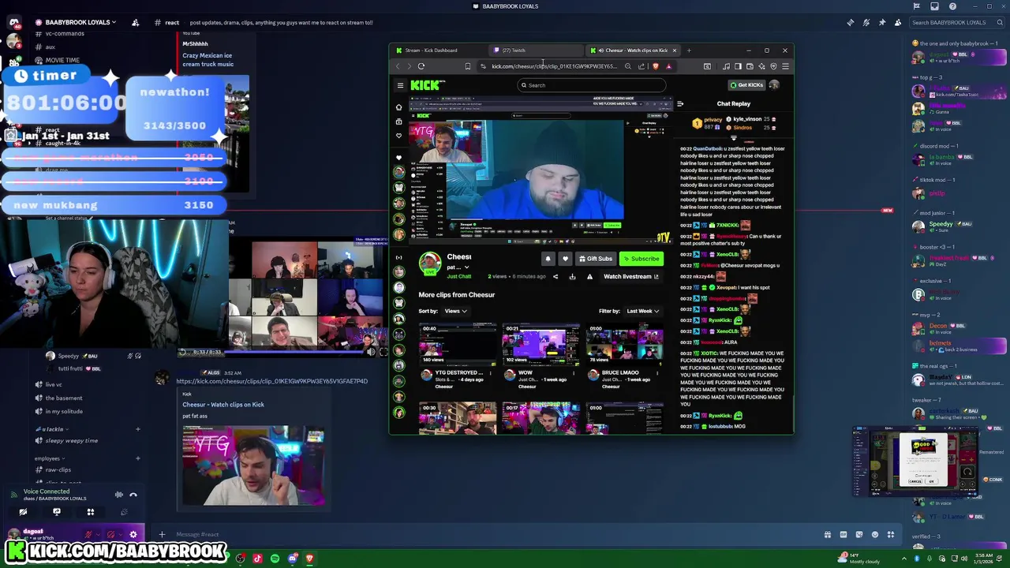This screenshot has height=568, width=1010.
Task: Add attachment with plus in message box
Action: [162, 534]
